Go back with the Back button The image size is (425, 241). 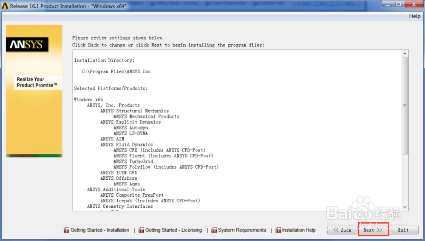point(342,230)
